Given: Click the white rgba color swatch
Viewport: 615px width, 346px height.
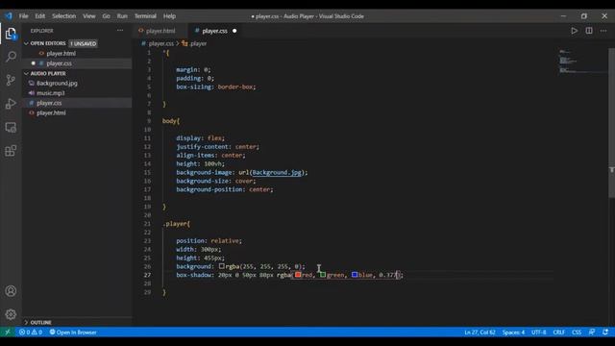Looking at the screenshot, I should (222, 266).
